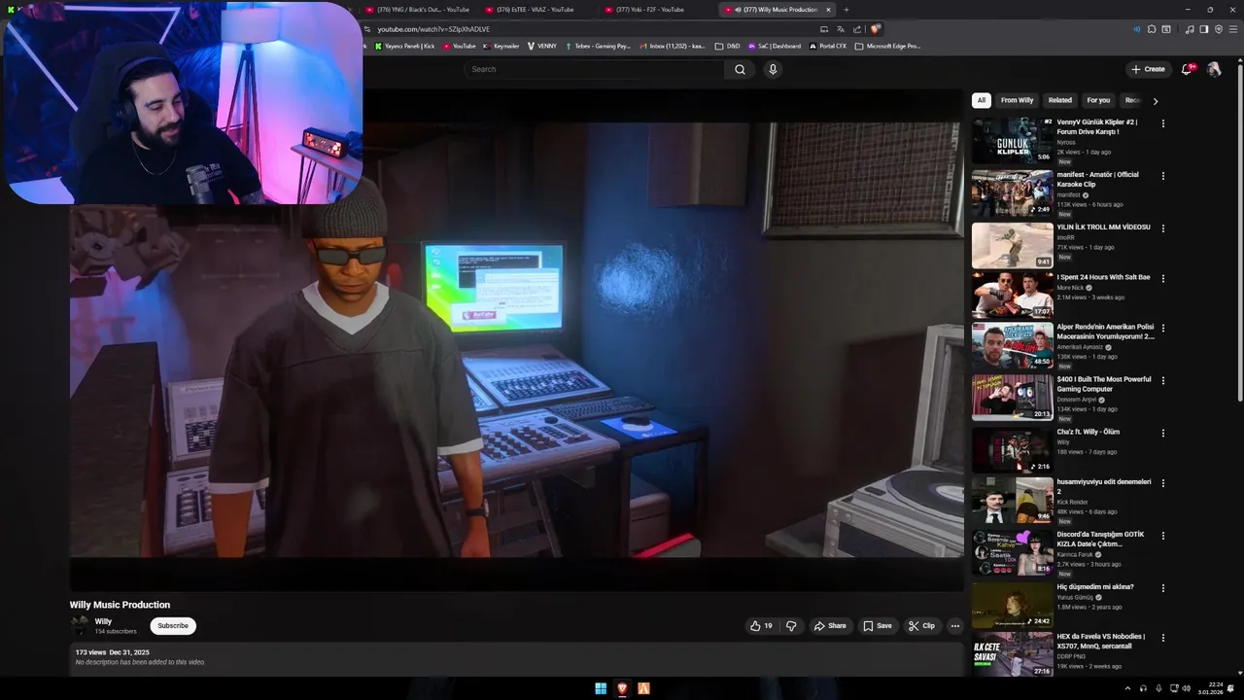Like the video with thumbs up
Image resolution: width=1244 pixels, height=700 pixels.
[x=761, y=626]
